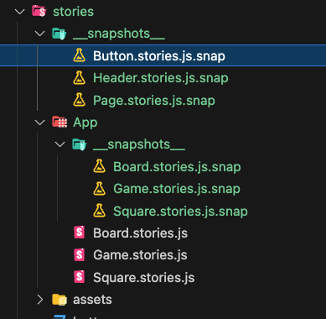Collapse the stories folder chevron
This screenshot has height=319, width=326.
tap(19, 12)
